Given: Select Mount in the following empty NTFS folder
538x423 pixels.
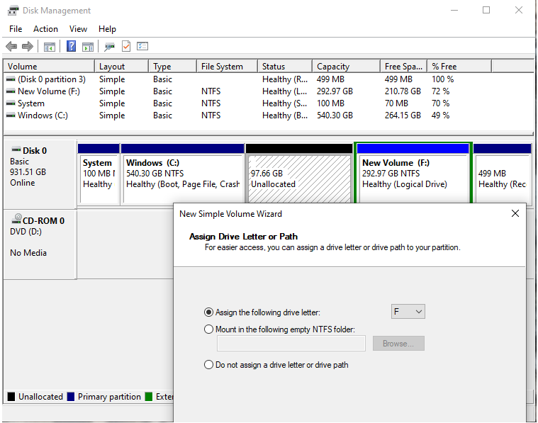Looking at the screenshot, I should point(208,329).
